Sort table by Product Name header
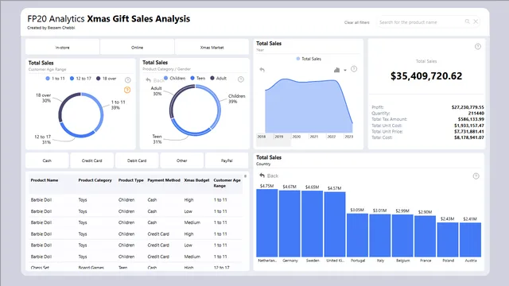 point(45,180)
